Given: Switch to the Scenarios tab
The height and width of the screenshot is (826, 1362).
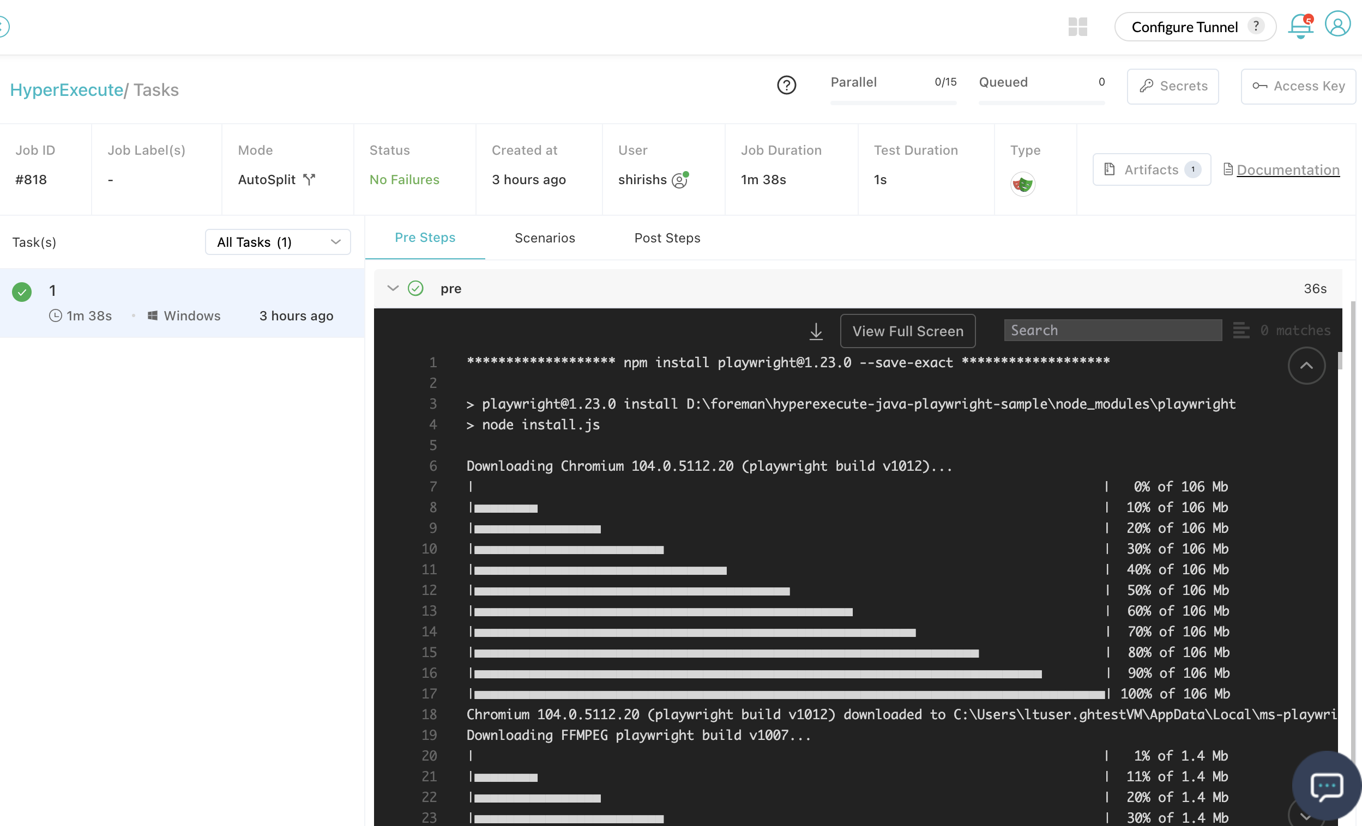Looking at the screenshot, I should (545, 238).
